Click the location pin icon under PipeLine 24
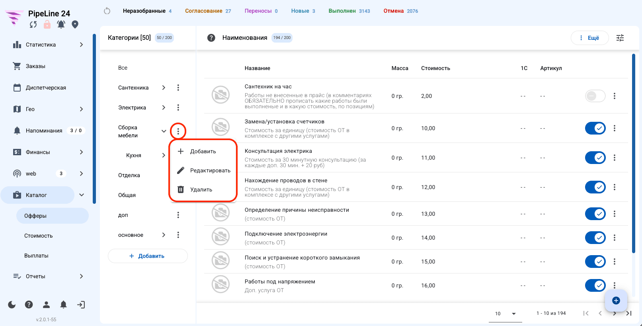This screenshot has height=326, width=642. coord(75,25)
